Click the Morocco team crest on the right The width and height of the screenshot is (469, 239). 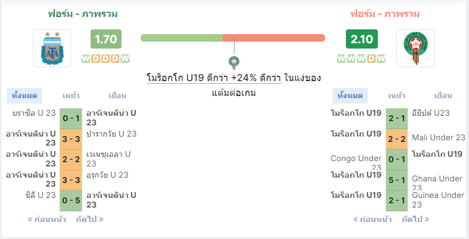pos(415,48)
